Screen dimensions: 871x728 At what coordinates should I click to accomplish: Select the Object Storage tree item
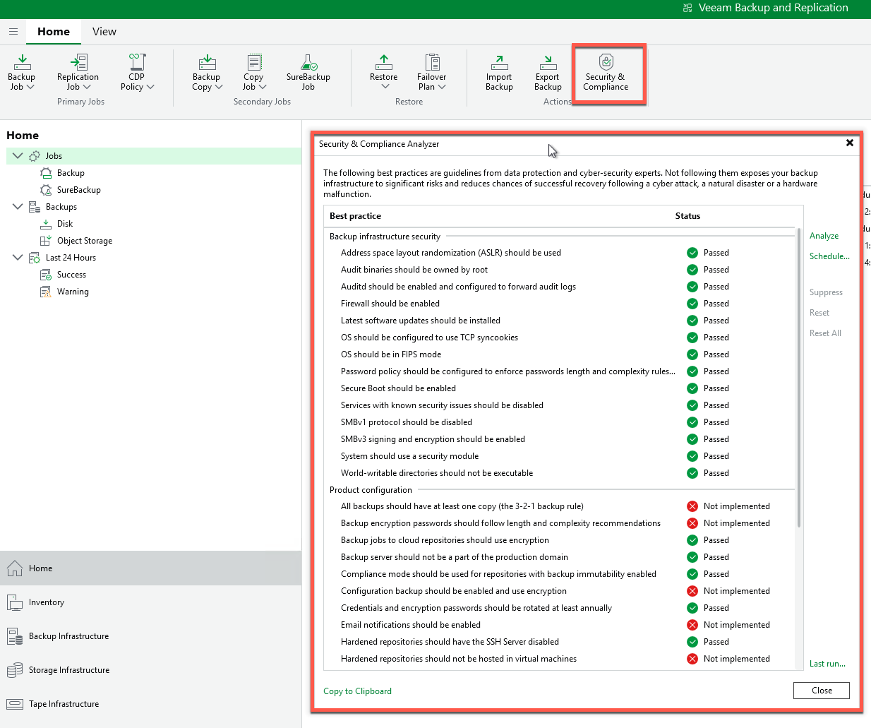(x=84, y=241)
